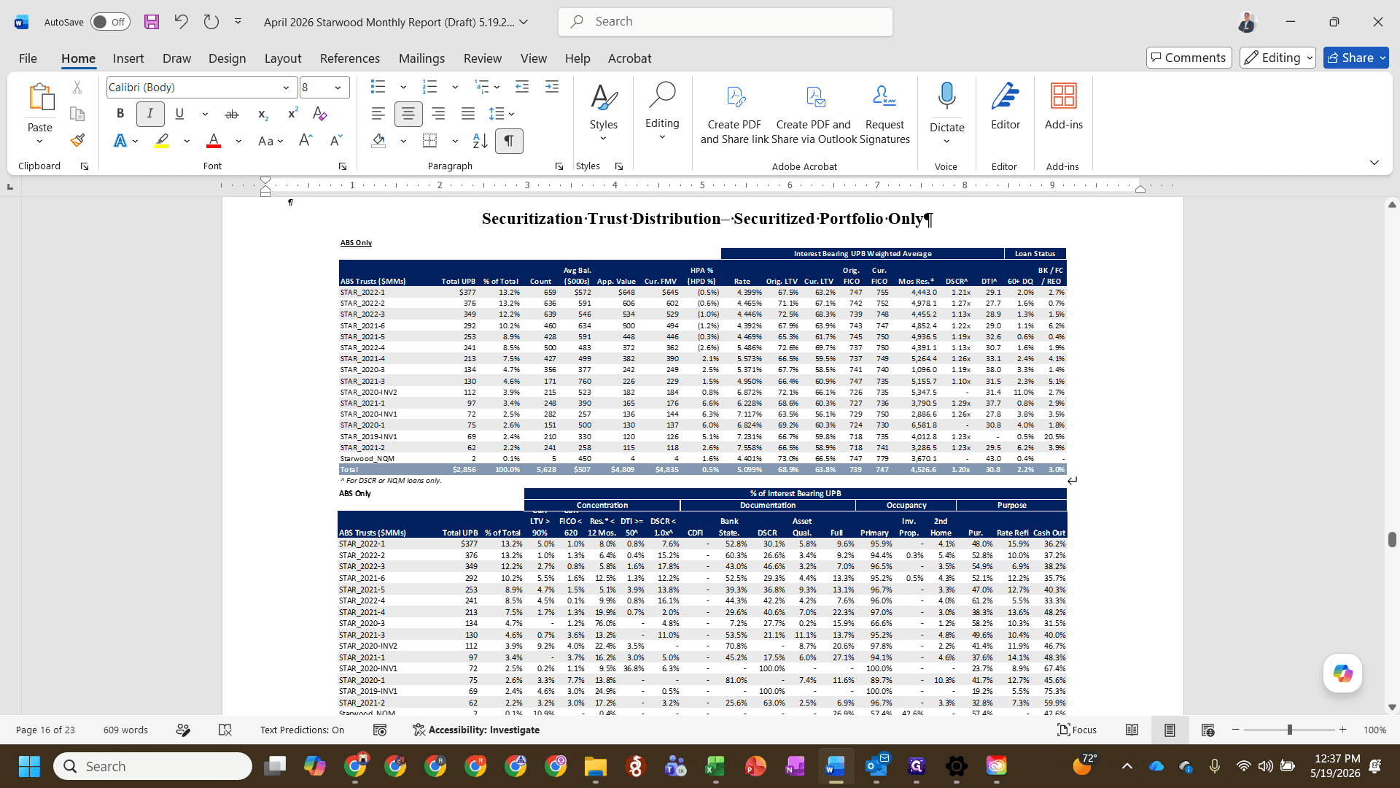Apply subscript formatting

point(262,114)
